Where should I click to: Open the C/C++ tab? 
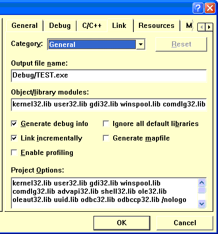(x=92, y=26)
